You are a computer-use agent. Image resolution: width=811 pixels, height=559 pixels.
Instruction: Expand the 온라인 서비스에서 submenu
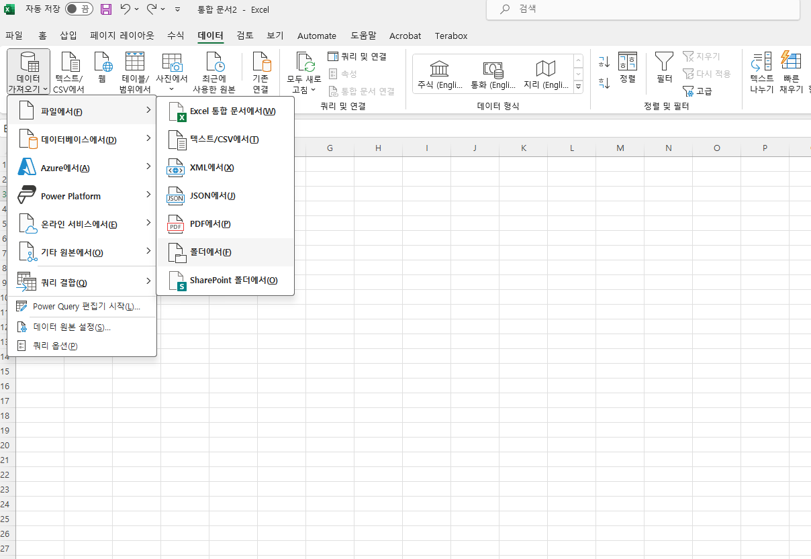pos(82,223)
